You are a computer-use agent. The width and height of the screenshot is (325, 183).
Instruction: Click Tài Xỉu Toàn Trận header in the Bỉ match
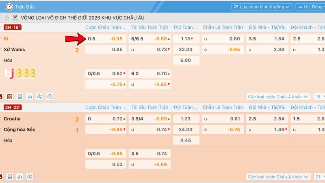(x=149, y=27)
